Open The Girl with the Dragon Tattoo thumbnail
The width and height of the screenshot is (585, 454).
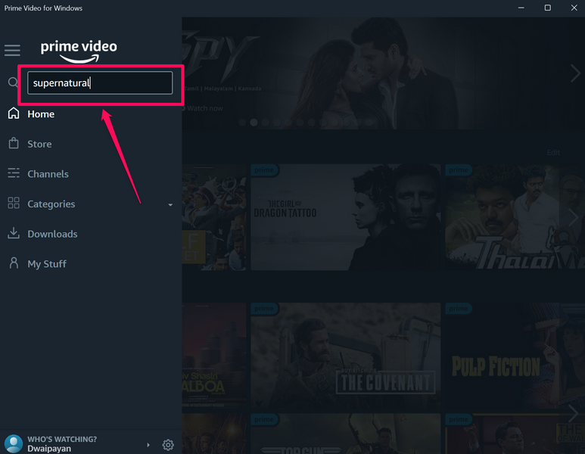pos(346,217)
